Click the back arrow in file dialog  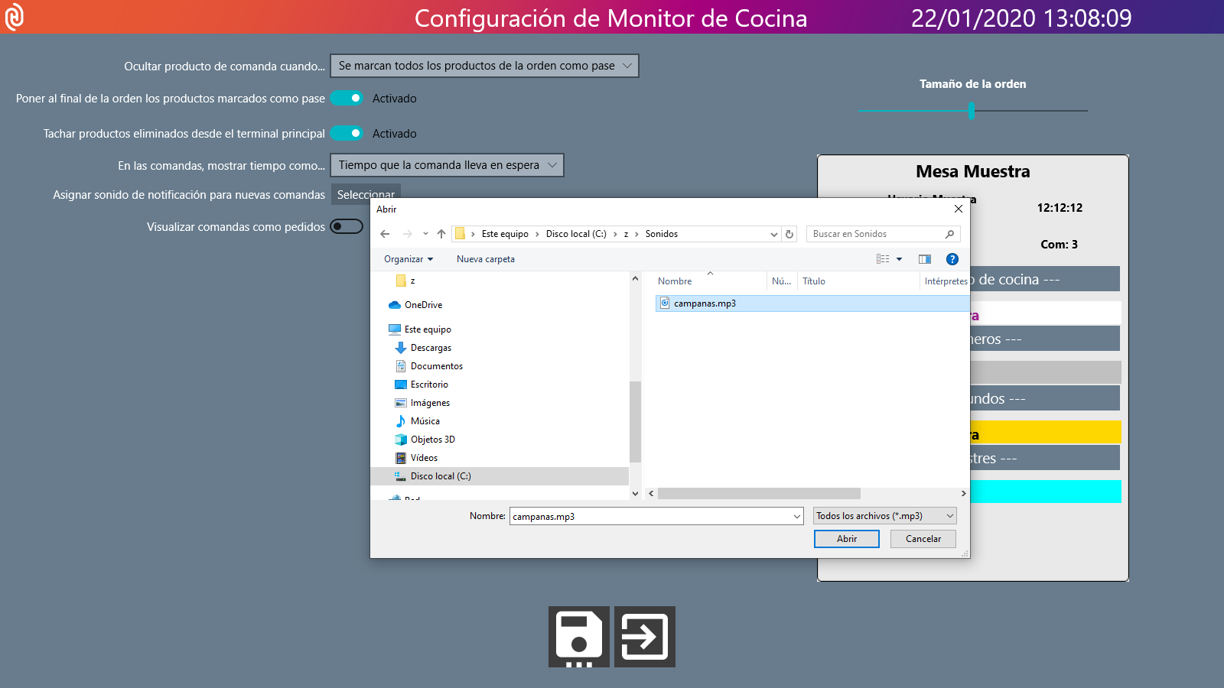385,234
